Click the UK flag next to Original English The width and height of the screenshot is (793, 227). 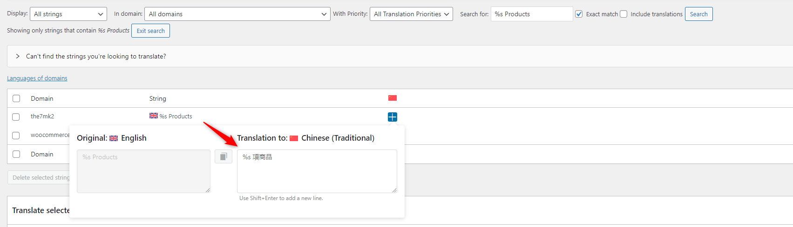(114, 138)
